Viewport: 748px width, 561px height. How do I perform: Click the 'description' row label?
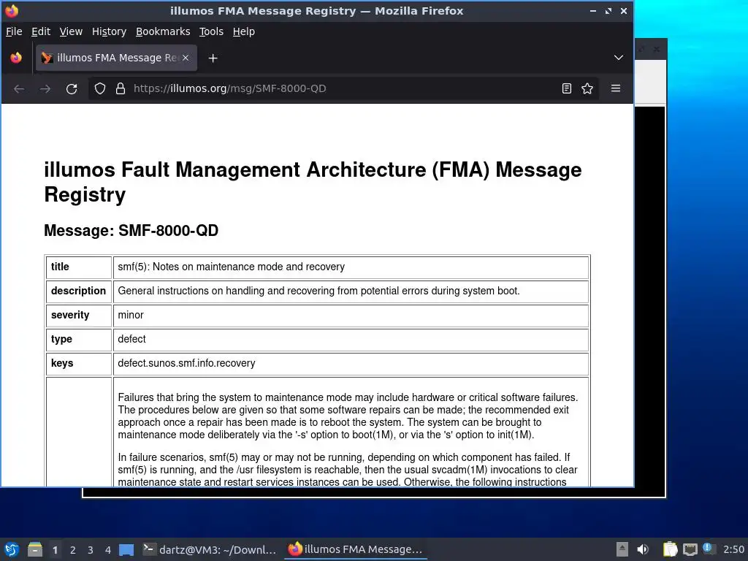pos(78,291)
